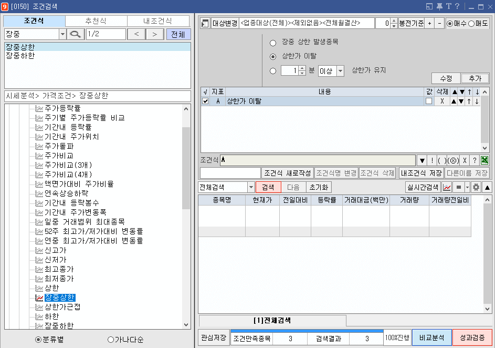
Task: Click the T font icon in the title bar
Action: (x=449, y=6)
